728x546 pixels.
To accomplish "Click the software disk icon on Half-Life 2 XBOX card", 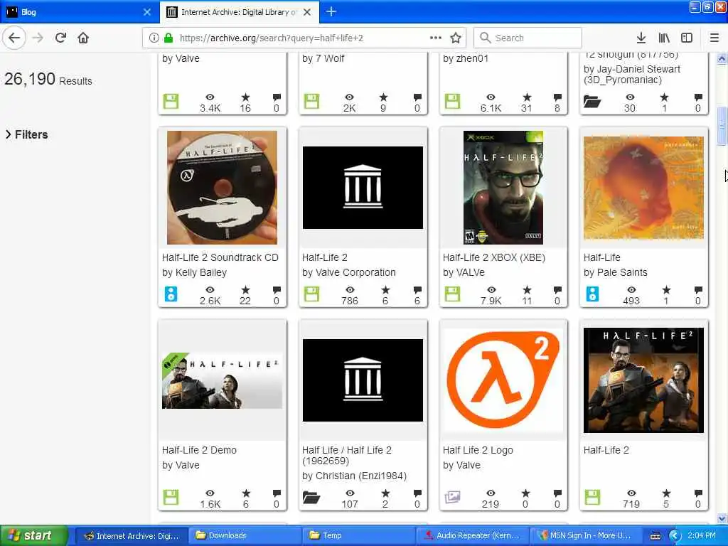I will pos(452,294).
